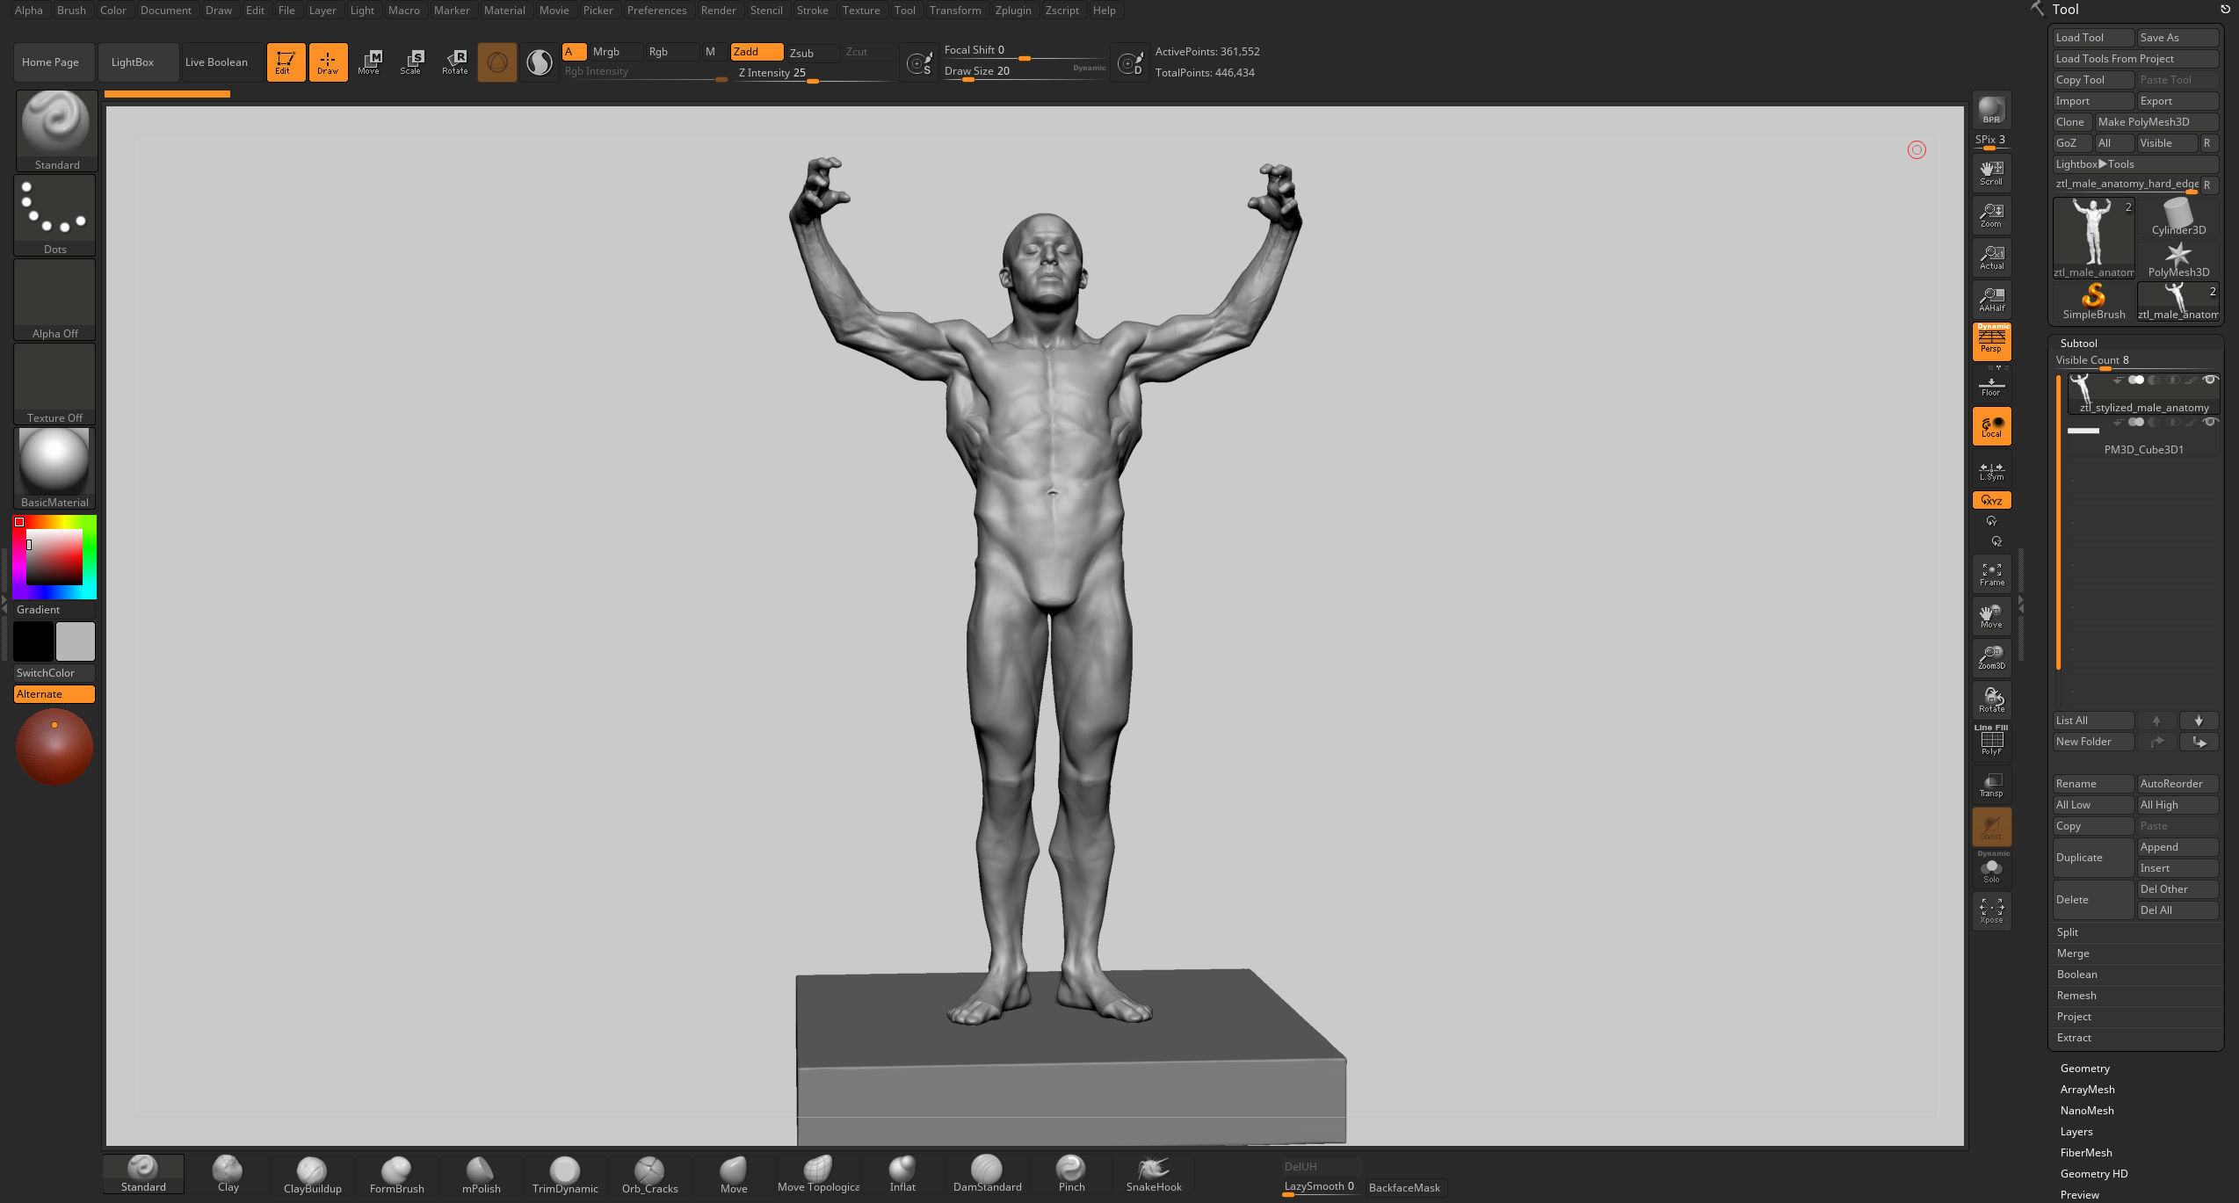Click the AAHalf zoom icon

tap(1991, 299)
